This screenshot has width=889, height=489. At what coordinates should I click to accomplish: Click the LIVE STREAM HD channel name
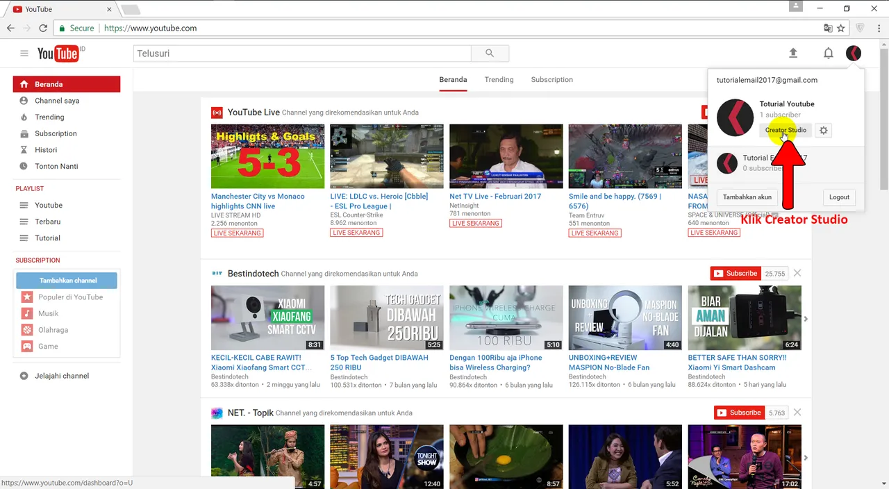pyautogui.click(x=235, y=215)
